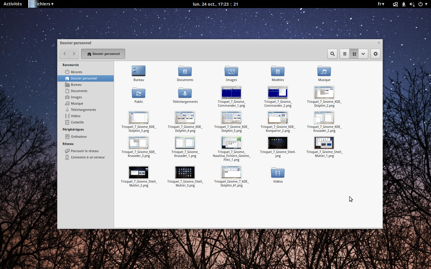This screenshot has width=431, height=269.
Task: Select the Vidéos folder icon in grid
Action: (x=278, y=173)
